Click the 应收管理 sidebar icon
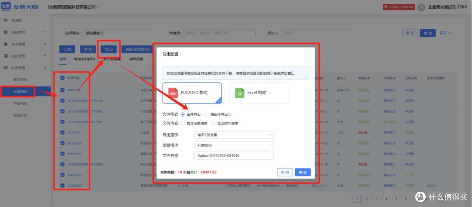Viewport: 472px width, 207px height. click(x=5, y=44)
